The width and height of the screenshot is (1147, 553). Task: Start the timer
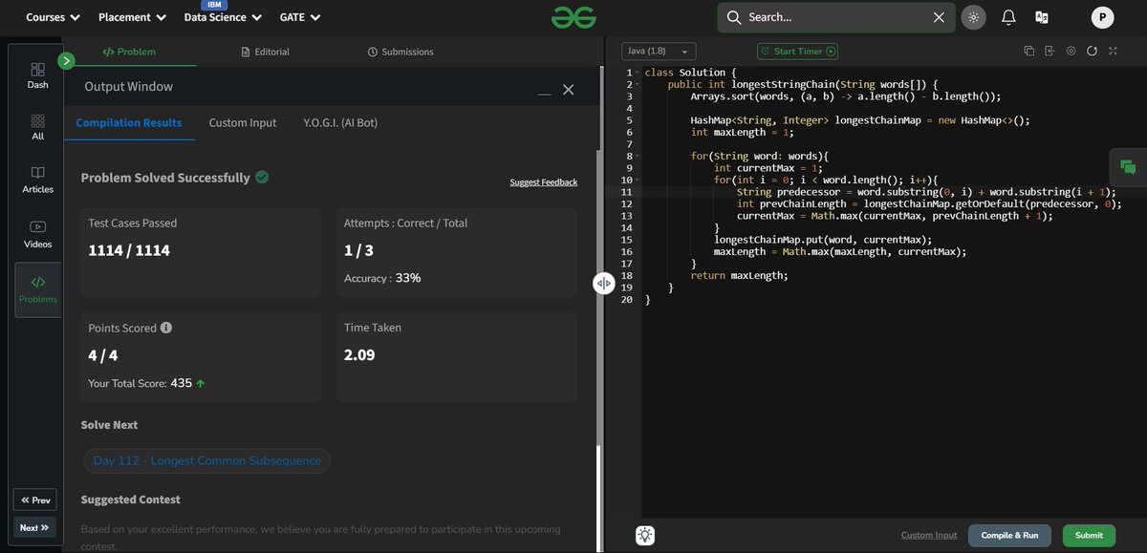point(797,52)
